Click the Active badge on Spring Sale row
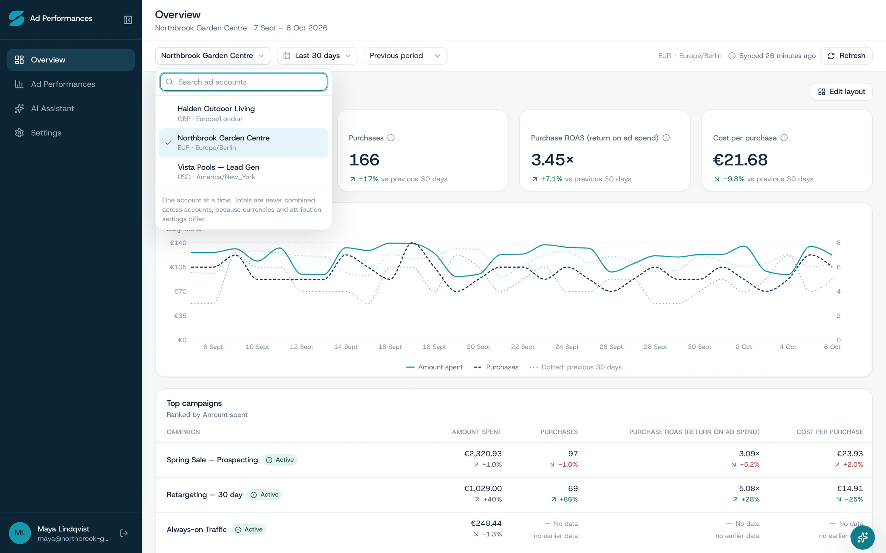The height and width of the screenshot is (553, 886). (280, 460)
